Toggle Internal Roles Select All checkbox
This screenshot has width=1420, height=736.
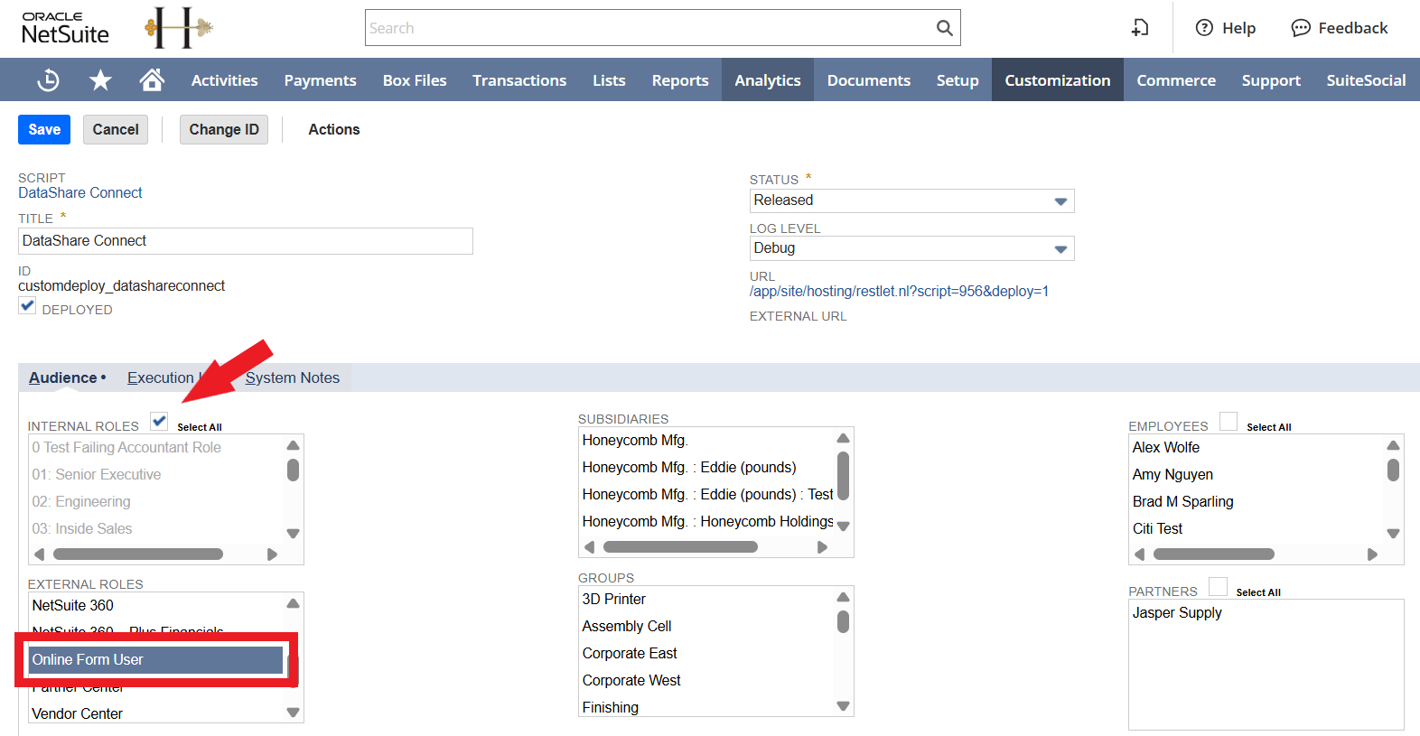tap(159, 421)
